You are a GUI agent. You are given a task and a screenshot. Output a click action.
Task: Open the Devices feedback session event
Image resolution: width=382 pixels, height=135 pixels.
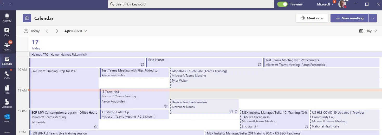click(204, 106)
